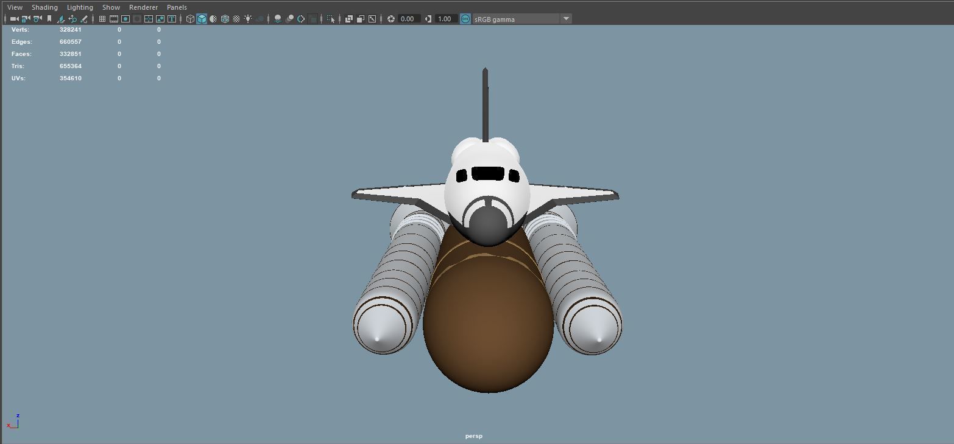Screen dimensions: 954x444
Task: Click the persp camera label
Action: tap(474, 436)
